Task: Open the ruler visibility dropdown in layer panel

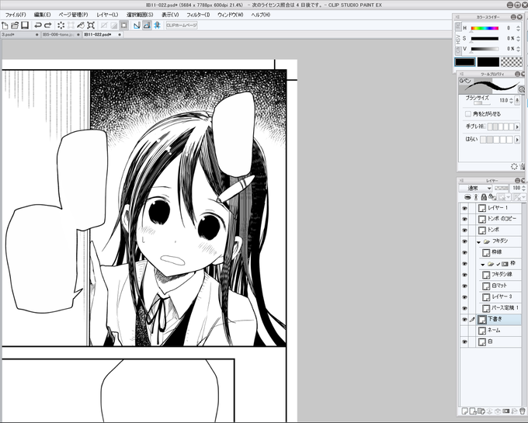Action: point(519,197)
